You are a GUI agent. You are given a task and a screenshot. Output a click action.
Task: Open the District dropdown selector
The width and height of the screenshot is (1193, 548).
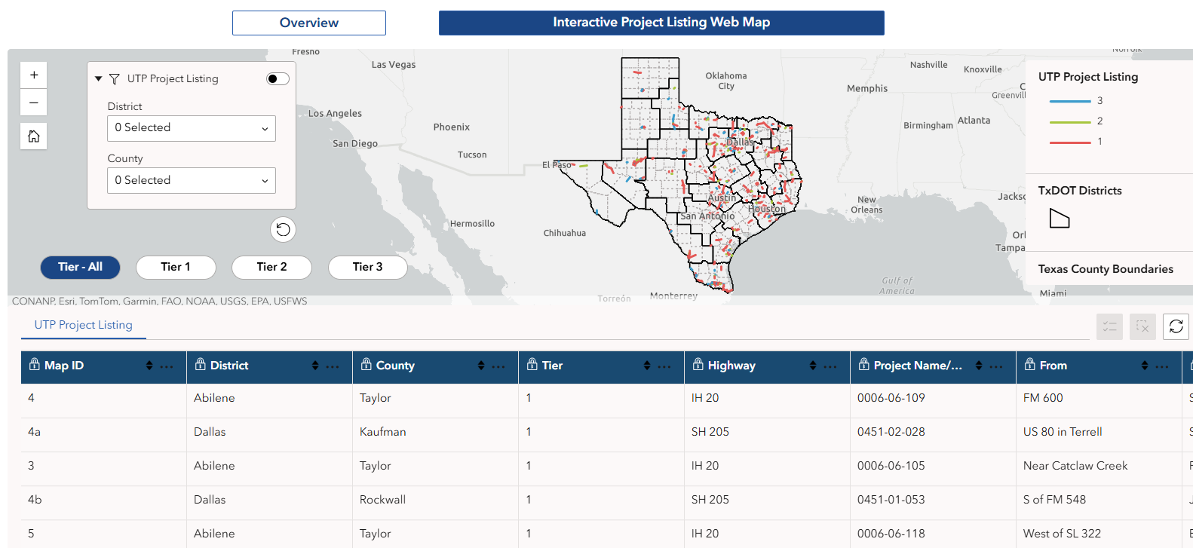pyautogui.click(x=192, y=128)
